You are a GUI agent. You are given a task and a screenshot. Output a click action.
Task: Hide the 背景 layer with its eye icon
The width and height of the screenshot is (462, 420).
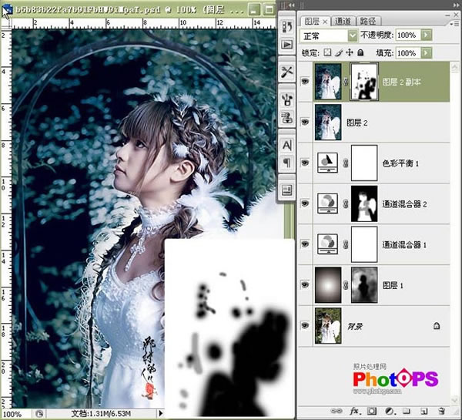point(305,325)
